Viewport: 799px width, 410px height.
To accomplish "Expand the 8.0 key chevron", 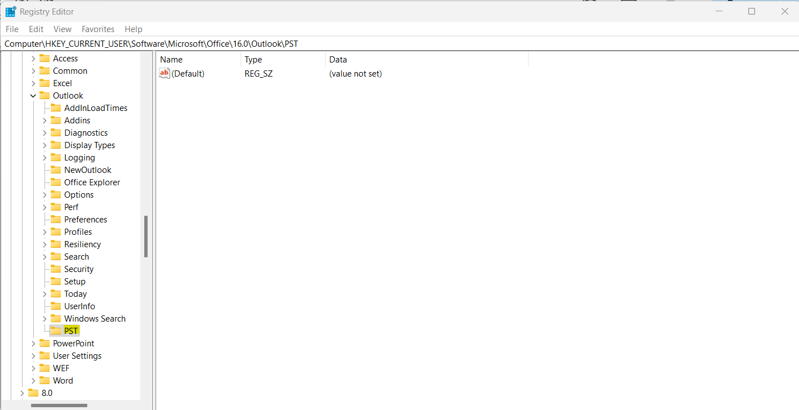I will click(22, 393).
